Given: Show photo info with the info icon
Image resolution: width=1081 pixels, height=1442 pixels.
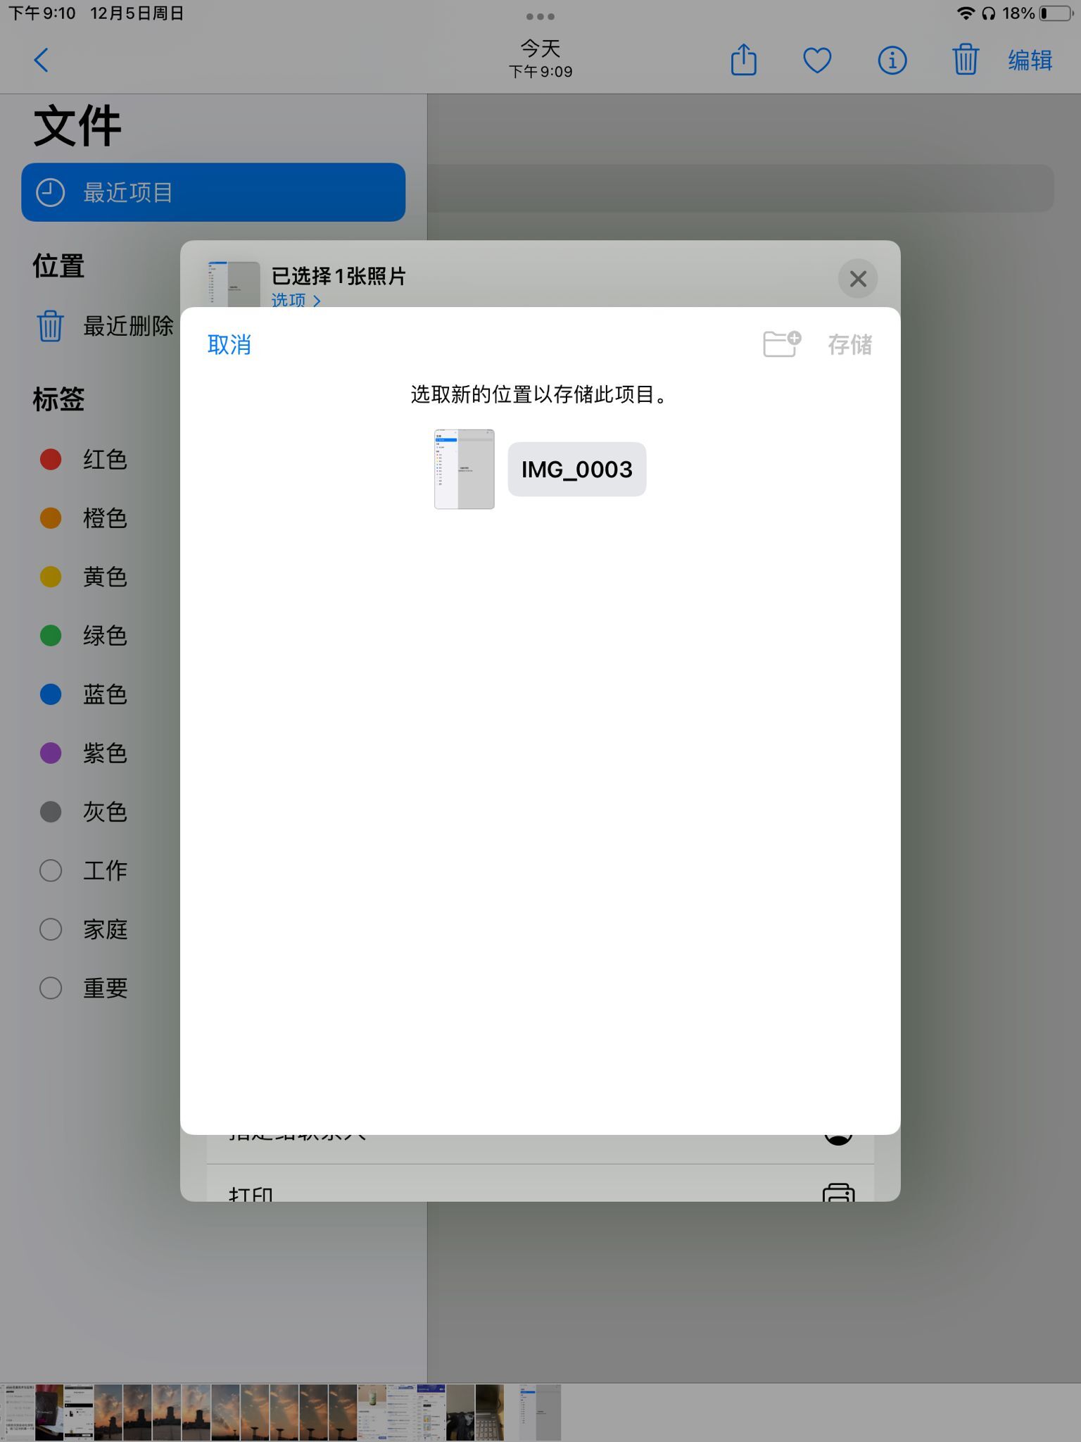Looking at the screenshot, I should point(892,61).
